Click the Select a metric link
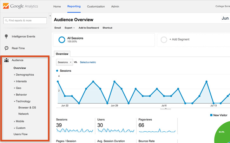Screen dimensions: 230x143 tap(88, 62)
